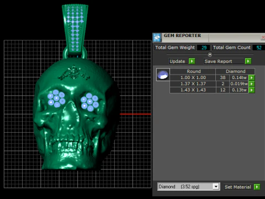Screen dimensions: 265x199
Task: Click the 0.14tw weight cell
Action: 239,77
